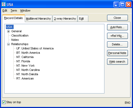The height and width of the screenshot is (108, 133).
Task: Open the Edit menu
Action: tap(5, 10)
